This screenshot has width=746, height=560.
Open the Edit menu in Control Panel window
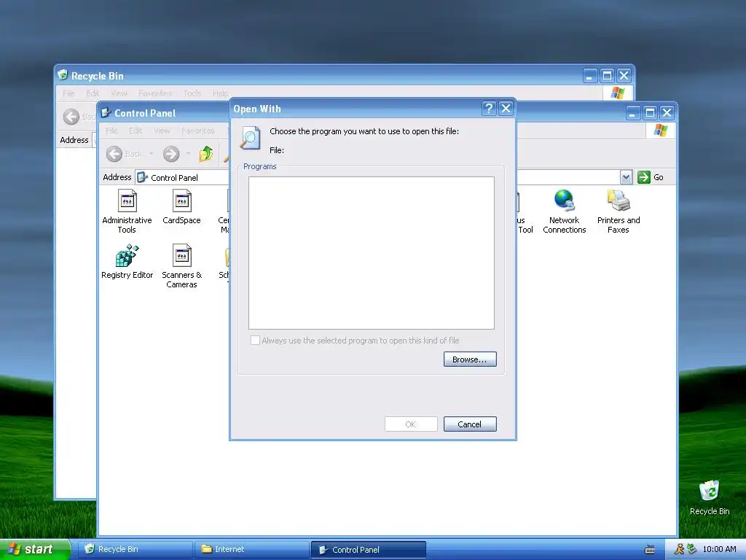(136, 131)
